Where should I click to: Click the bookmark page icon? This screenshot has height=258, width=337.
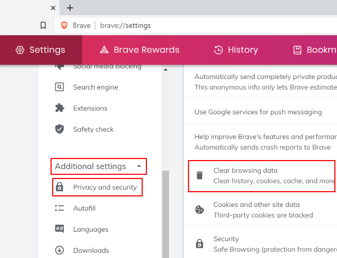[43, 25]
